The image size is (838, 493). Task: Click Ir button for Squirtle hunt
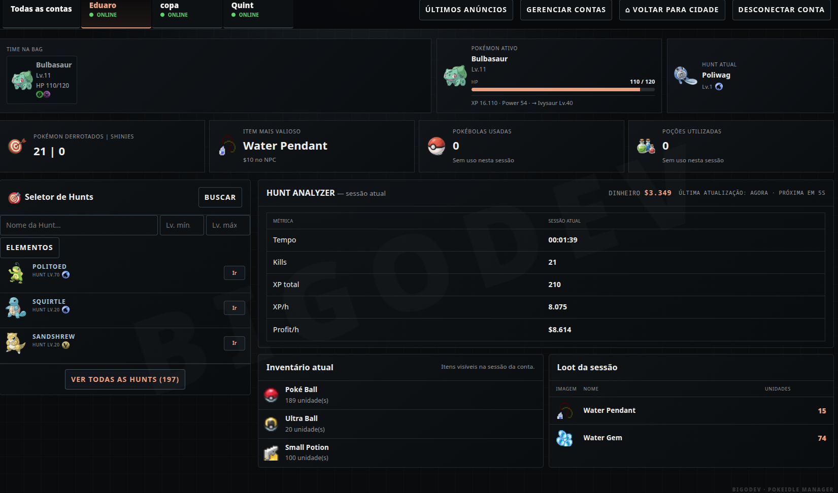(234, 308)
